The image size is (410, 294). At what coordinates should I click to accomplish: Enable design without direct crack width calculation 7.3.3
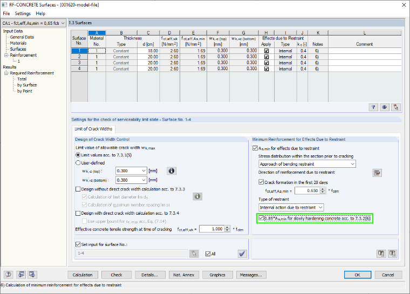78,189
